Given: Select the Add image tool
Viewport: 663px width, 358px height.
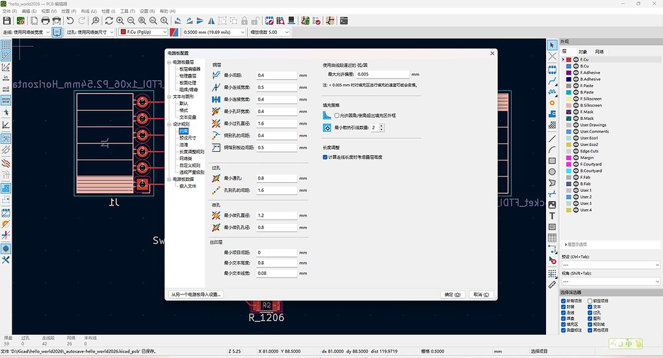Looking at the screenshot, I should coord(552,205).
